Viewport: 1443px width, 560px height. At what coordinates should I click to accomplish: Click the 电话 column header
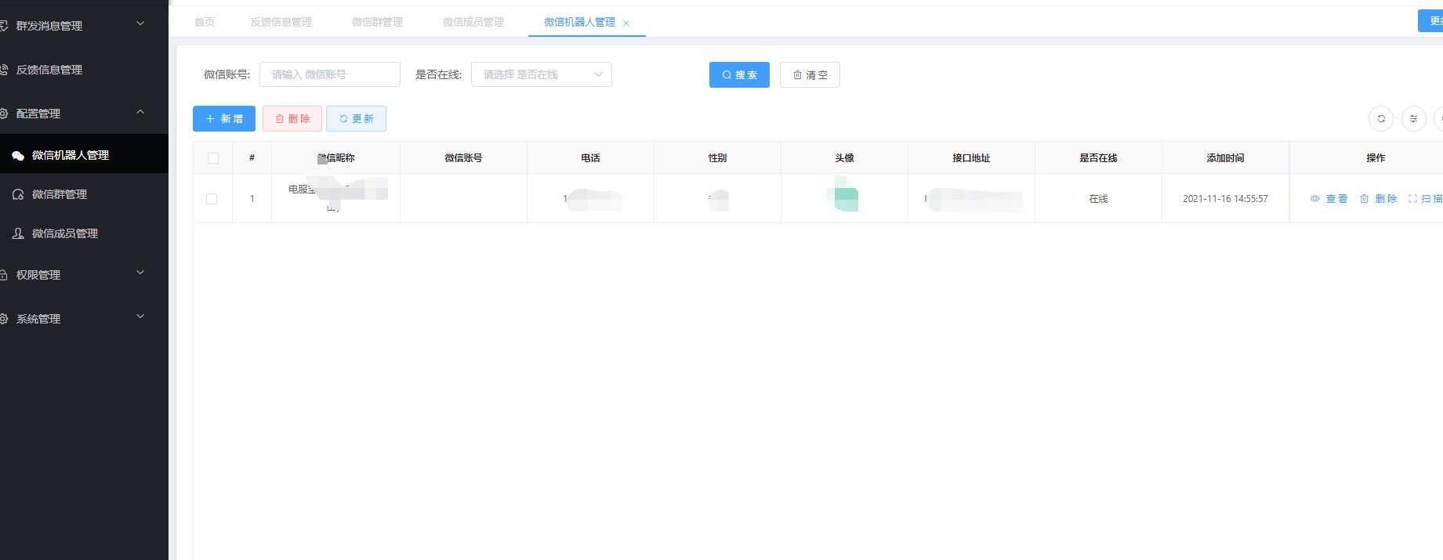[x=590, y=158]
